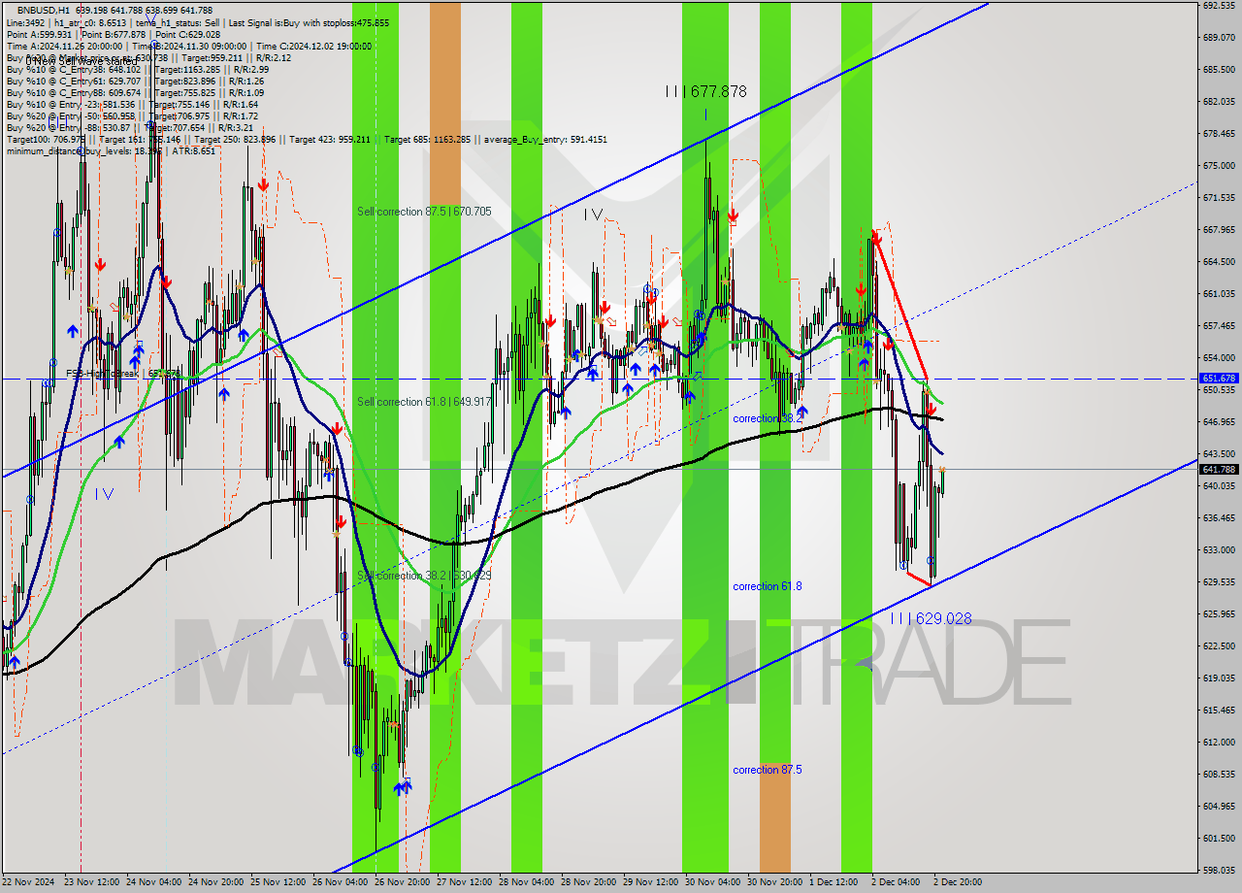Click the blue 651.678 price tag on the axis
This screenshot has width=1242, height=893.
coord(1220,379)
